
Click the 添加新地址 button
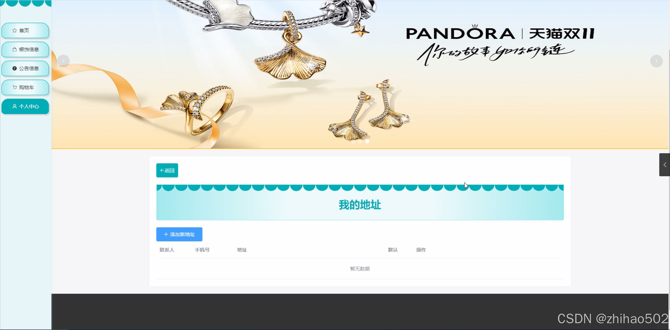pos(179,234)
